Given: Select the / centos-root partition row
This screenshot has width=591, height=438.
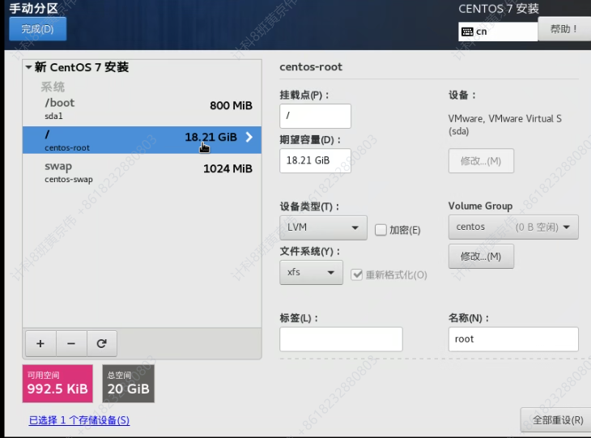Looking at the screenshot, I should tap(142, 140).
